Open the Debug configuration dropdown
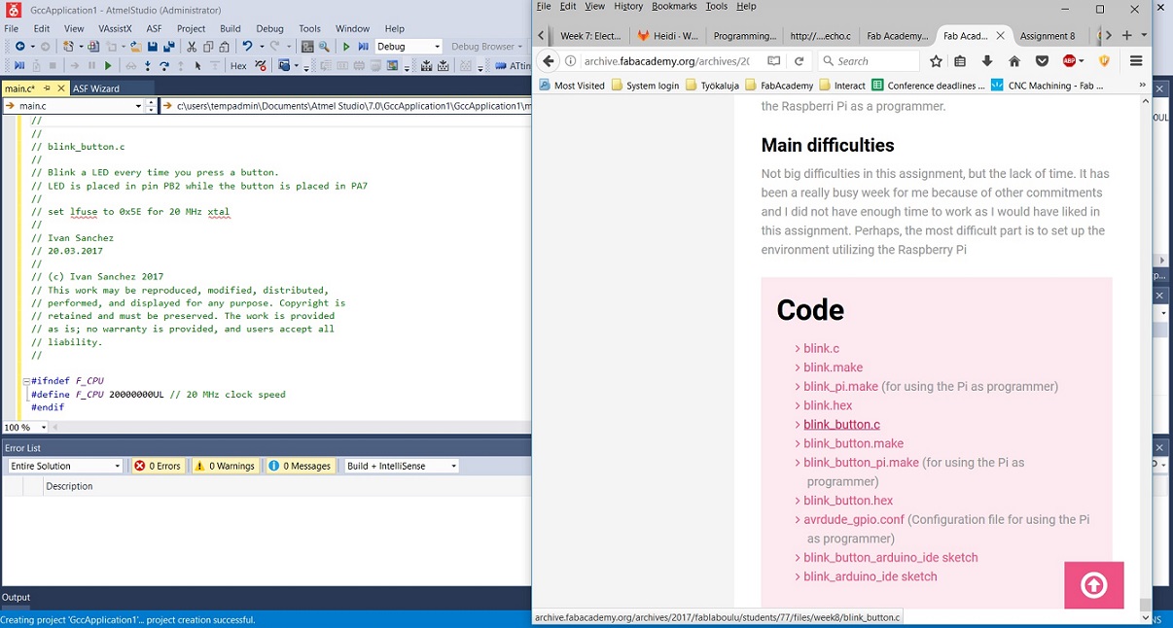This screenshot has width=1173, height=628. pos(437,46)
